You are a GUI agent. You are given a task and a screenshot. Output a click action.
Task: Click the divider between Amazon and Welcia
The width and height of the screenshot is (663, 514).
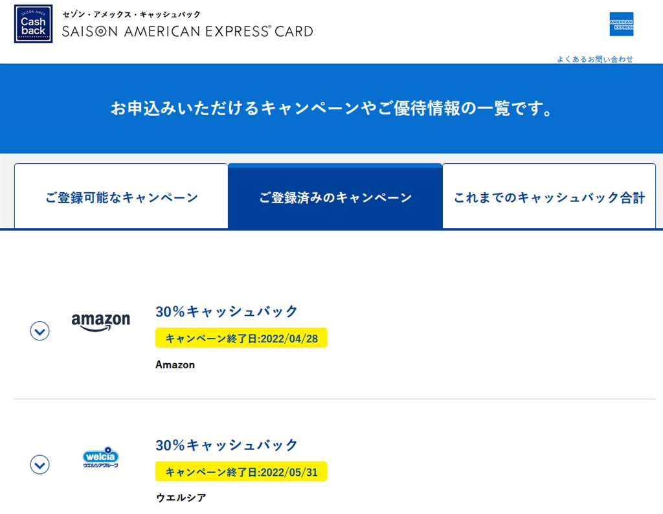[335, 399]
